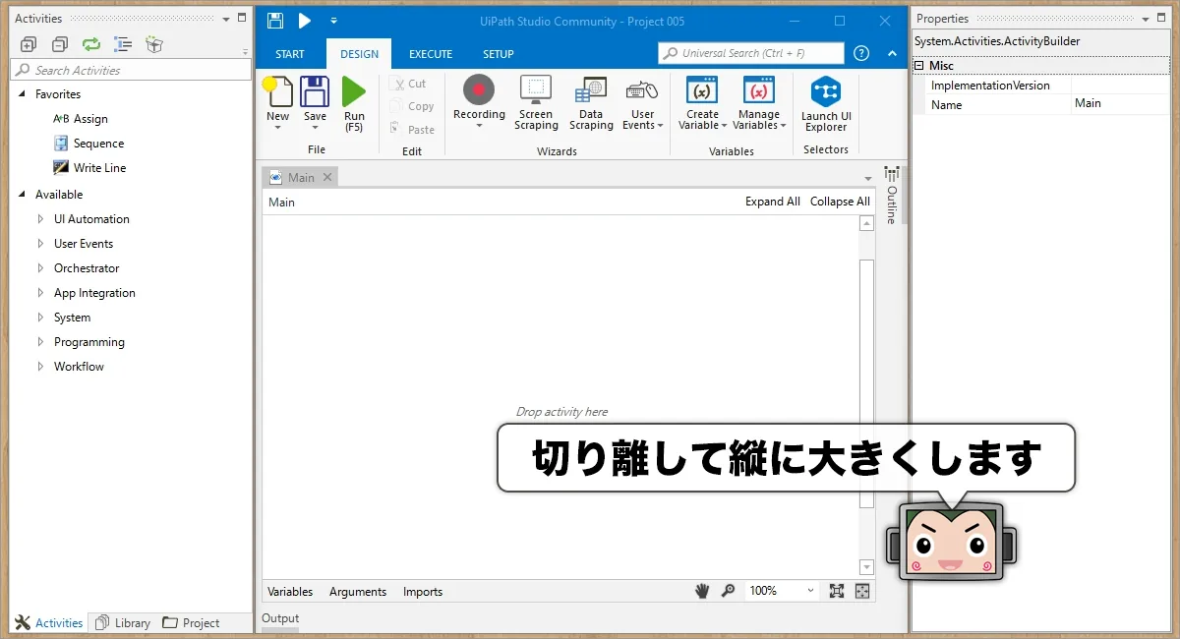Screen dimensions: 1180x639
Task: Click the Create Variable icon
Action: 702,89
